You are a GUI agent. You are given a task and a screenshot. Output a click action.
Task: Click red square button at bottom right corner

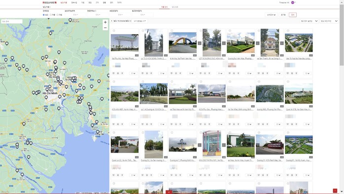[x=335, y=191]
